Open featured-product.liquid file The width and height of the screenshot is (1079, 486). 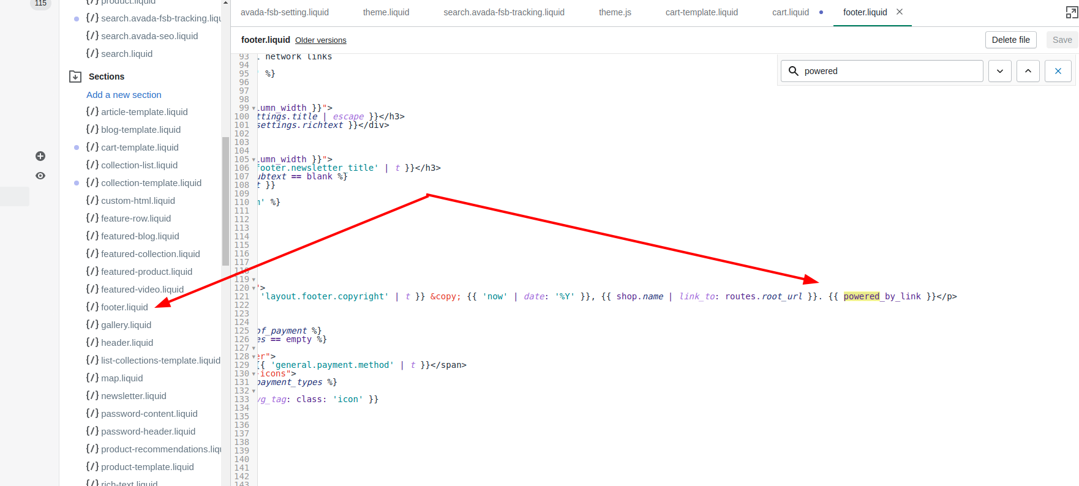pos(147,272)
